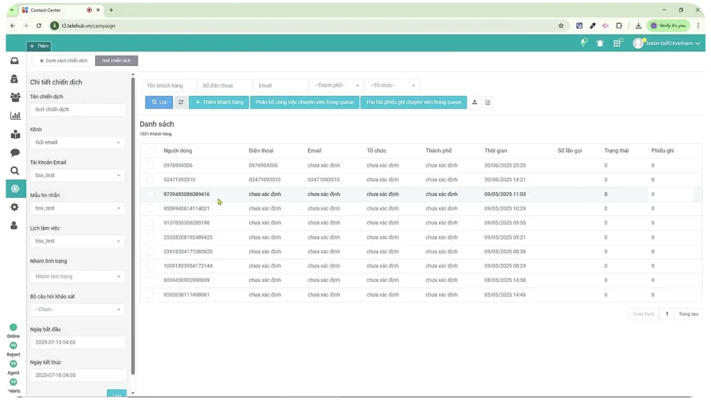Select the chat bubble icon in the sidebar
Viewport: 711px width, 400px height.
14,153
